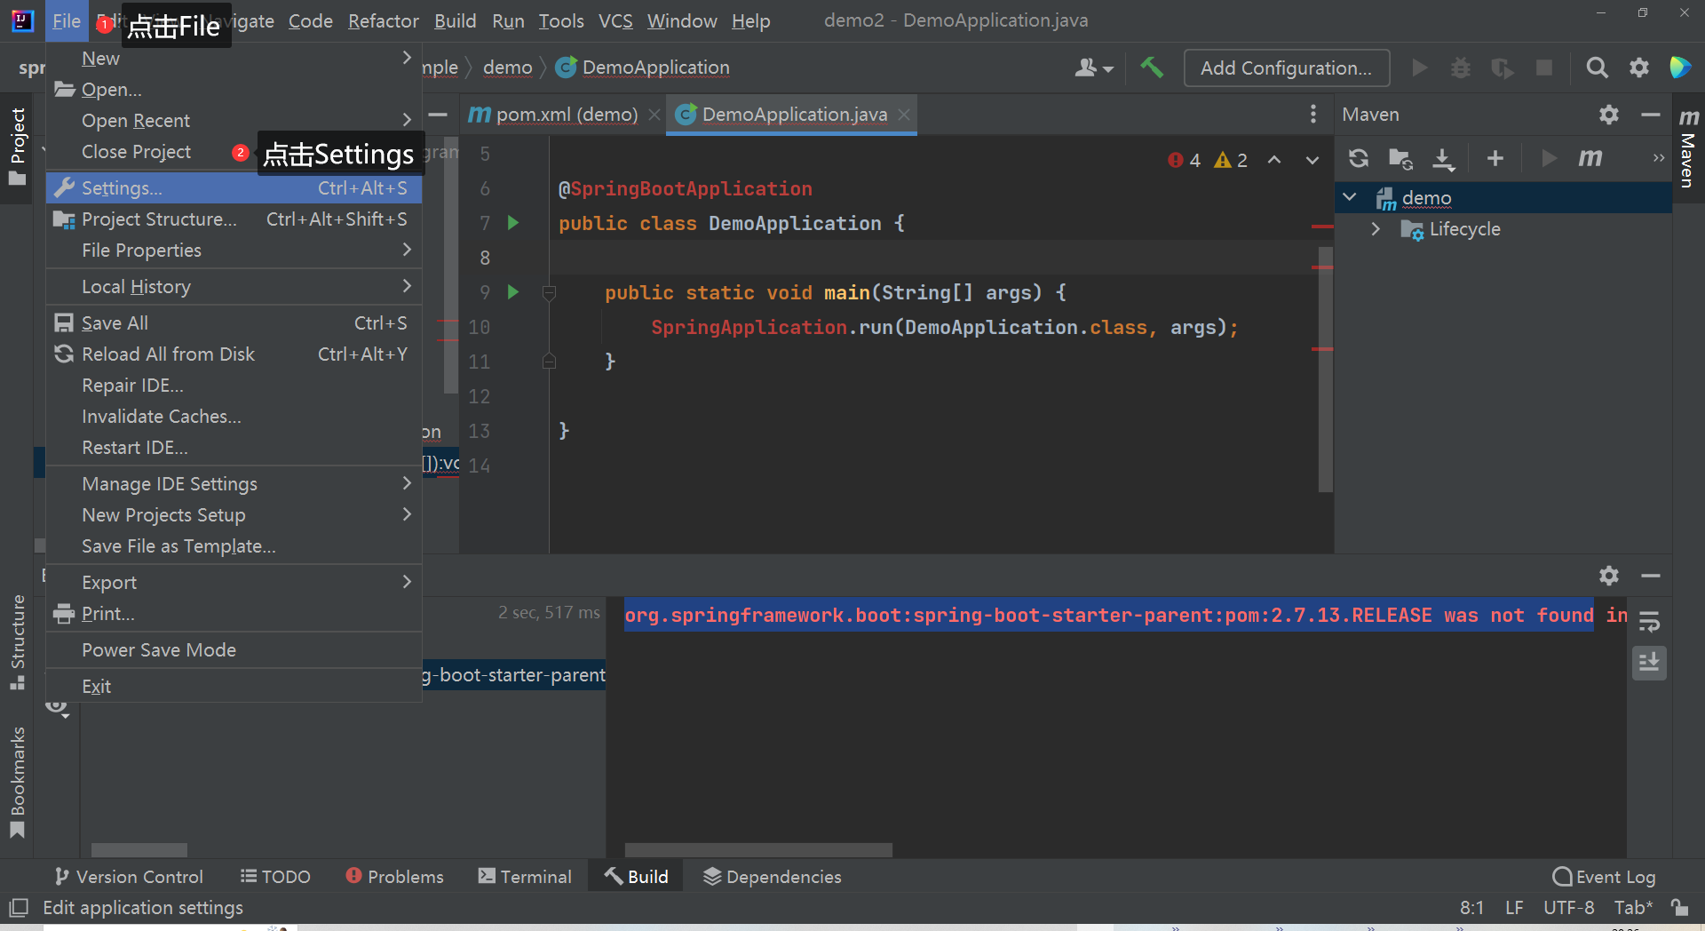Image resolution: width=1705 pixels, height=931 pixels.
Task: Select Save All in File menu
Action: coord(234,322)
